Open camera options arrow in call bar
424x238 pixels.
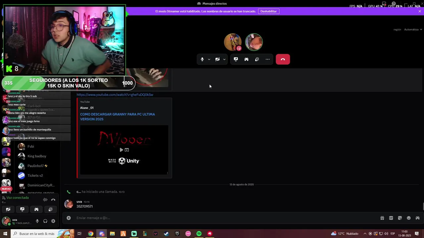click(224, 59)
